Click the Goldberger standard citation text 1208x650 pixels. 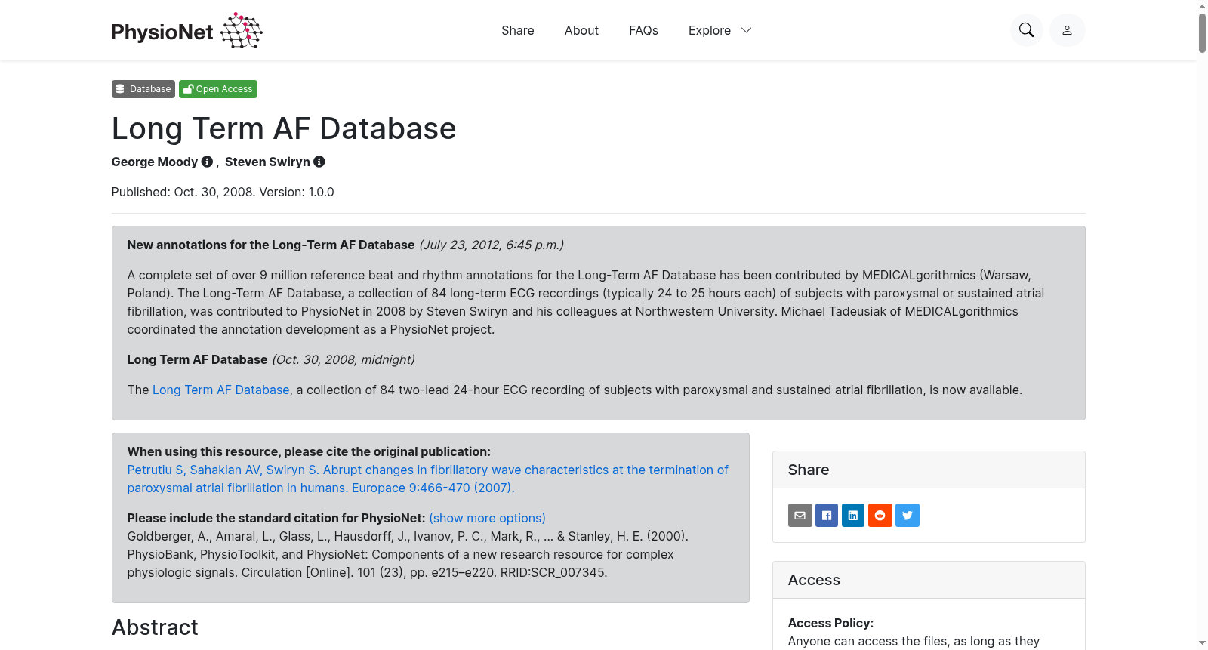(x=408, y=554)
